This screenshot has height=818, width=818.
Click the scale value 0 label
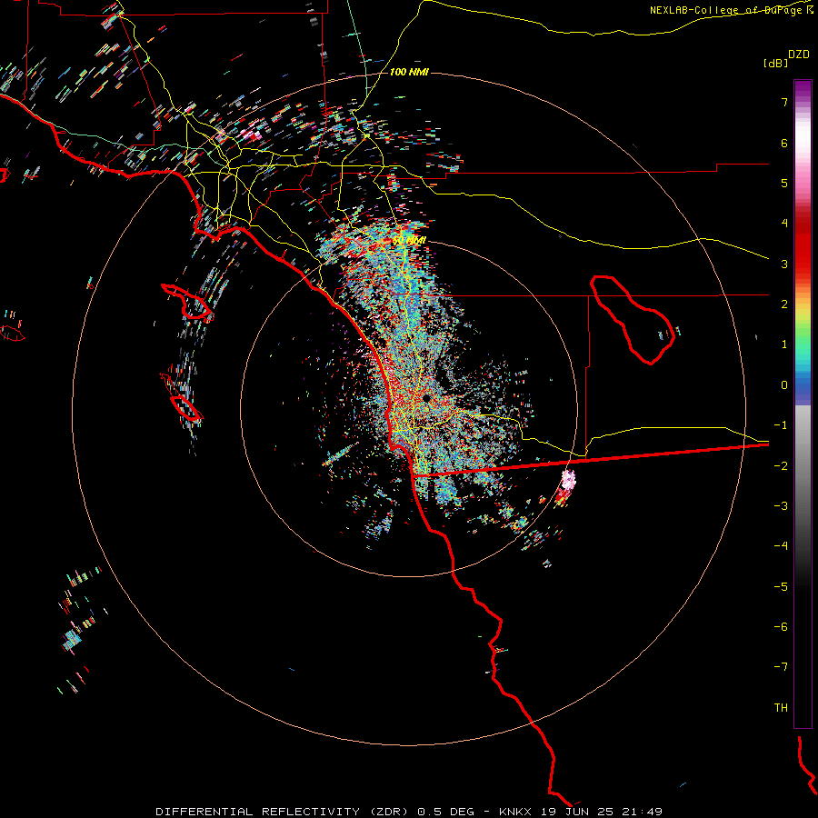[x=784, y=385]
